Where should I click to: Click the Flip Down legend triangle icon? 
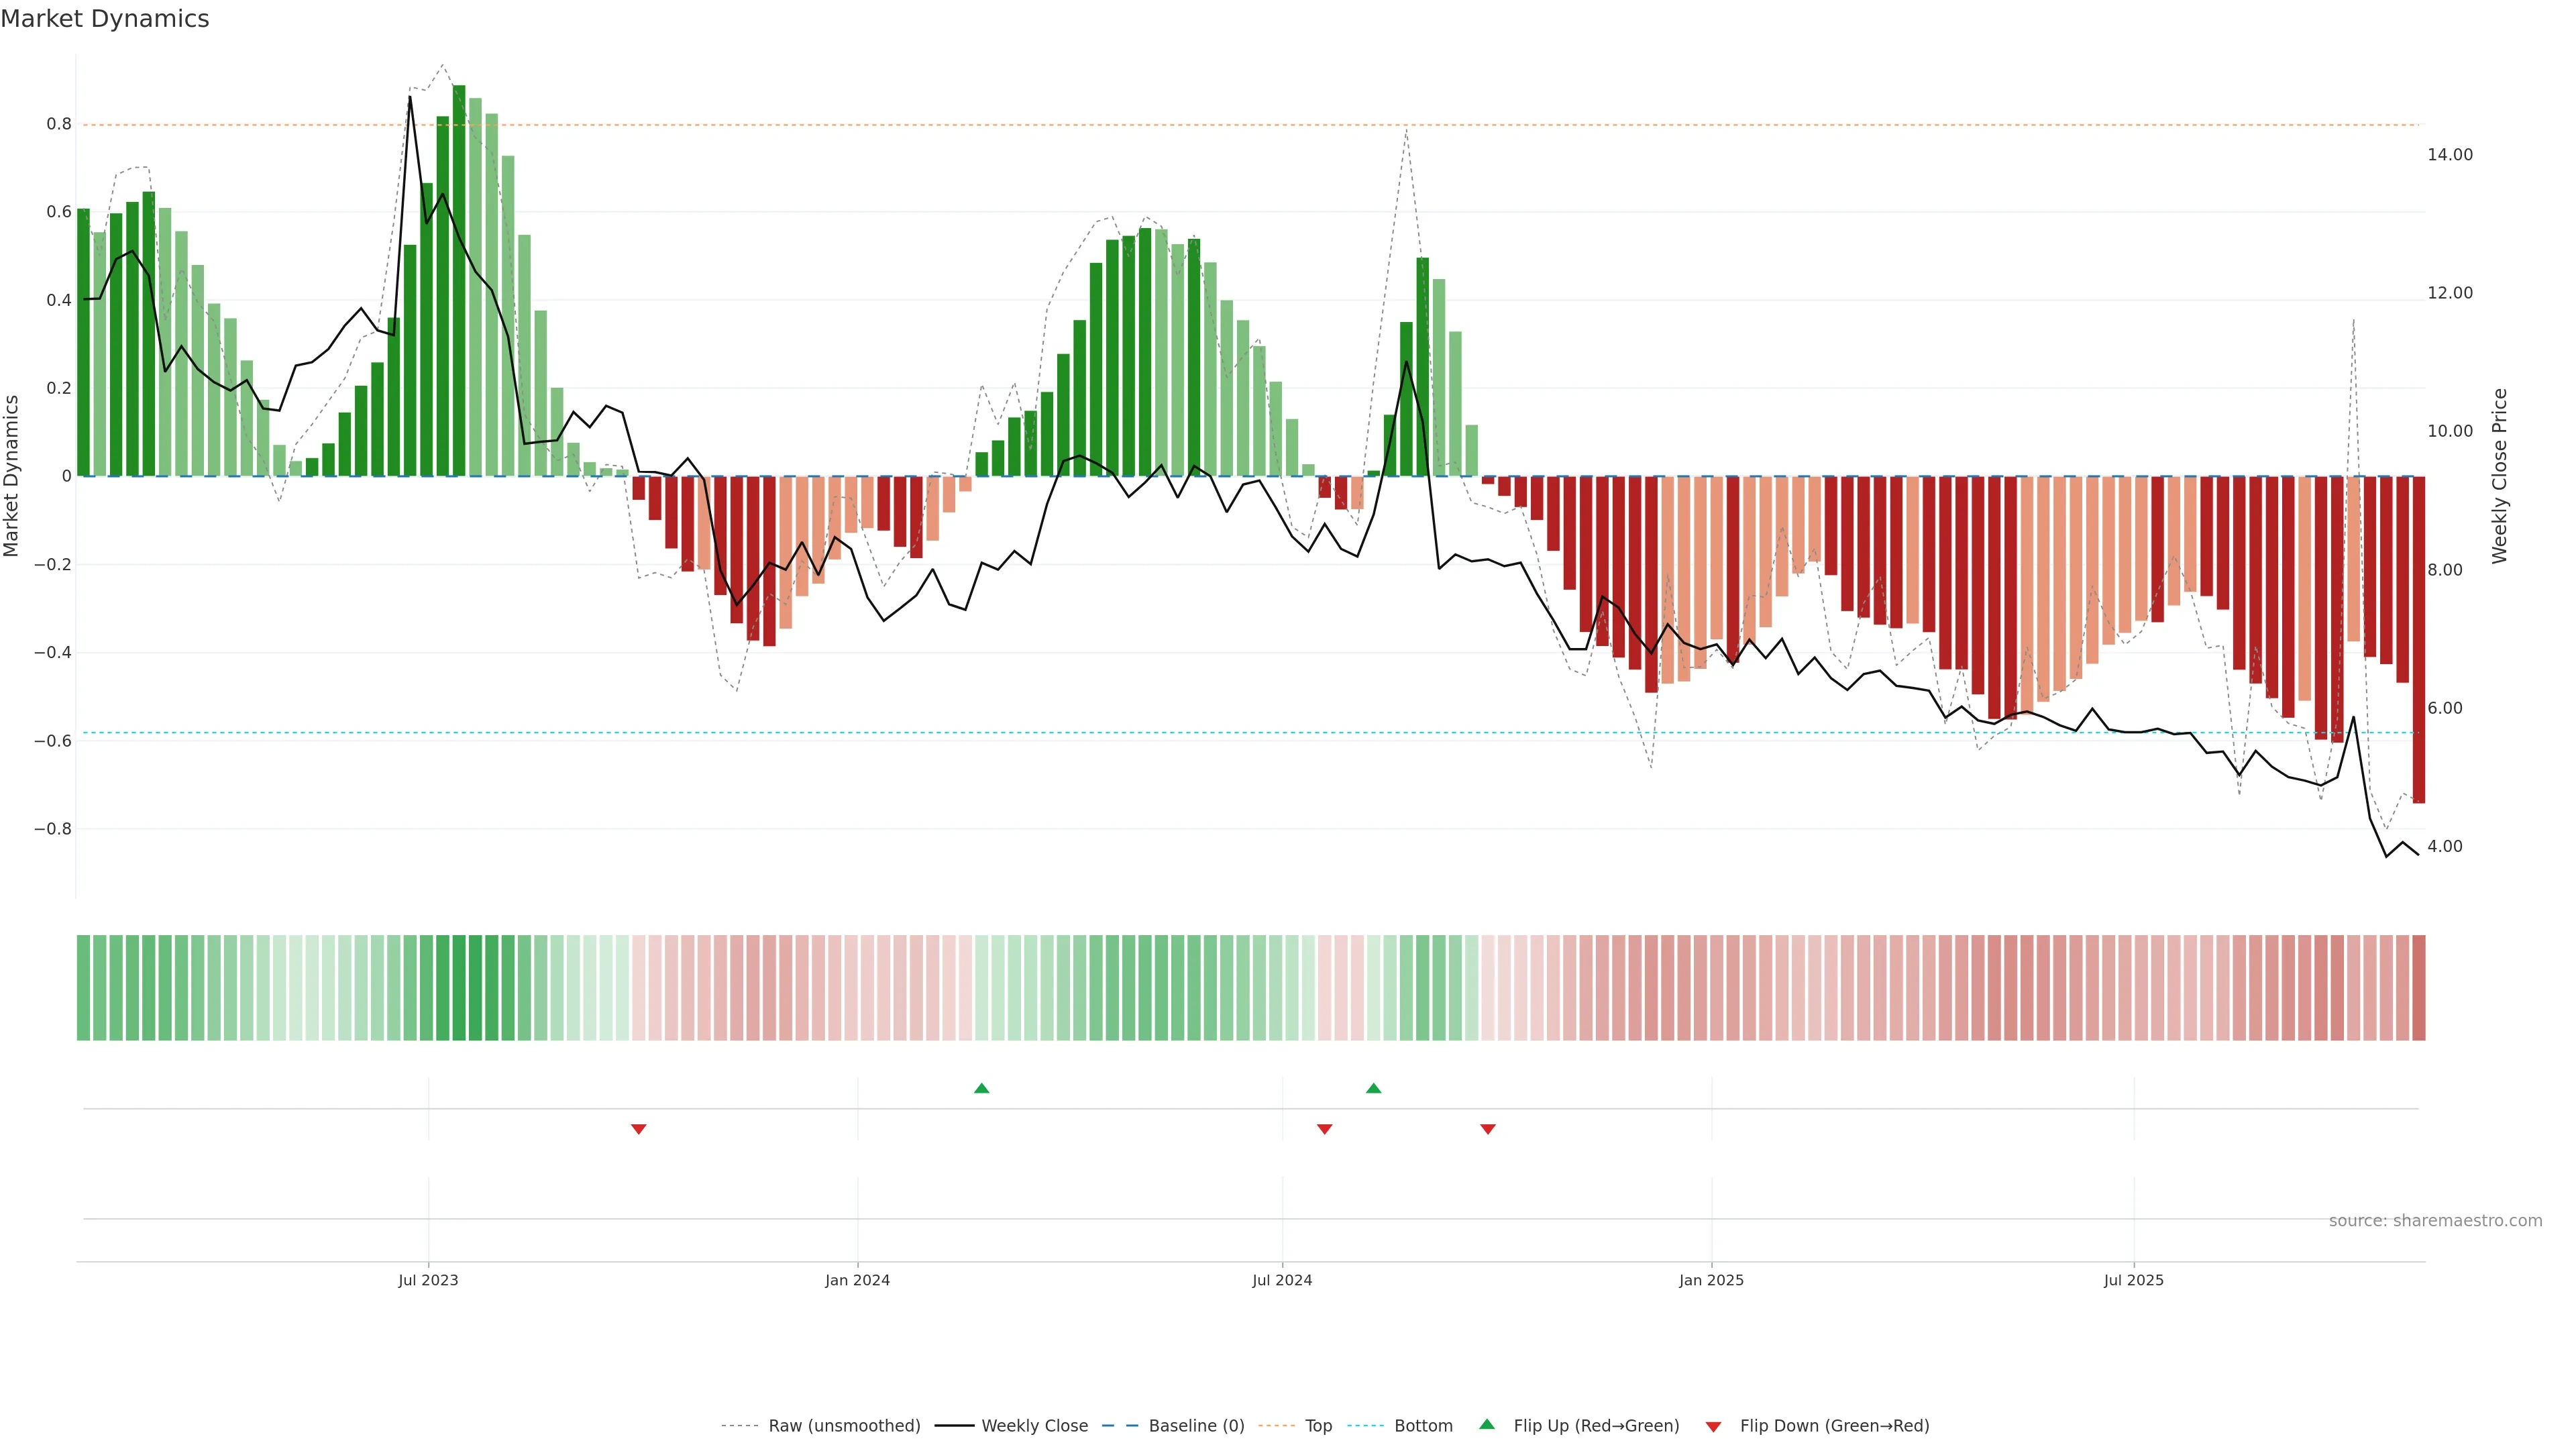(1713, 1426)
